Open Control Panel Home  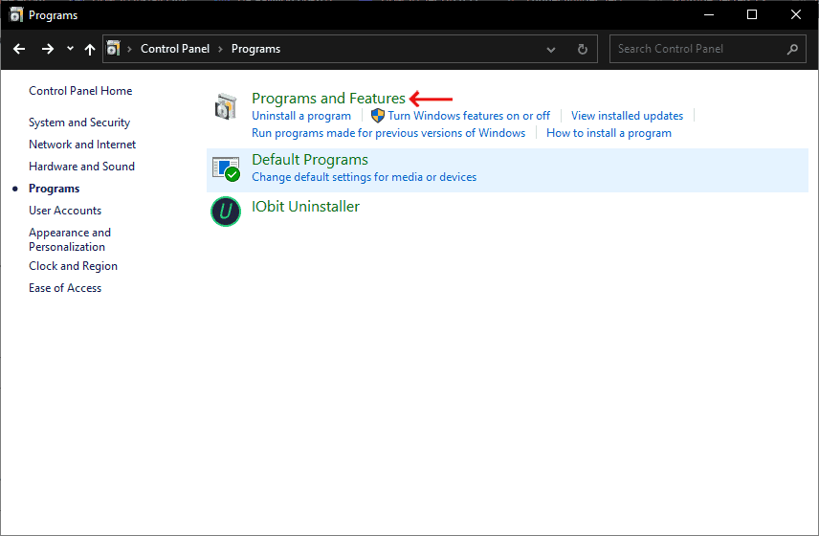coord(80,91)
